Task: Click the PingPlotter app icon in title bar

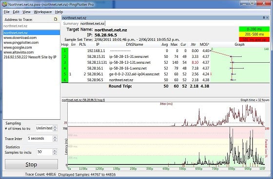Action: pos(4,4)
